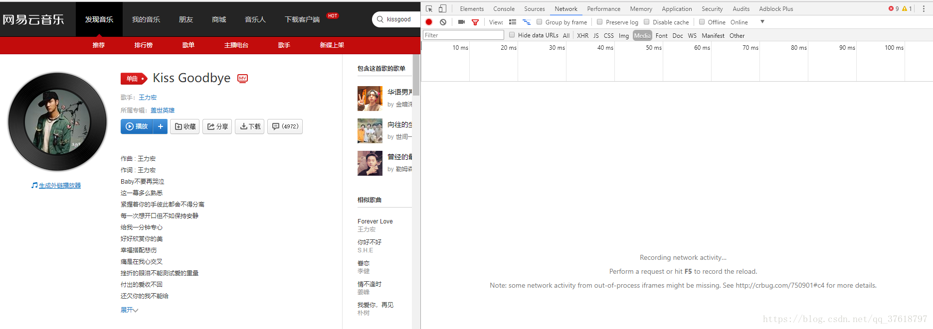Open 我的音乐 in top navigation
933x329 pixels.
coord(146,19)
